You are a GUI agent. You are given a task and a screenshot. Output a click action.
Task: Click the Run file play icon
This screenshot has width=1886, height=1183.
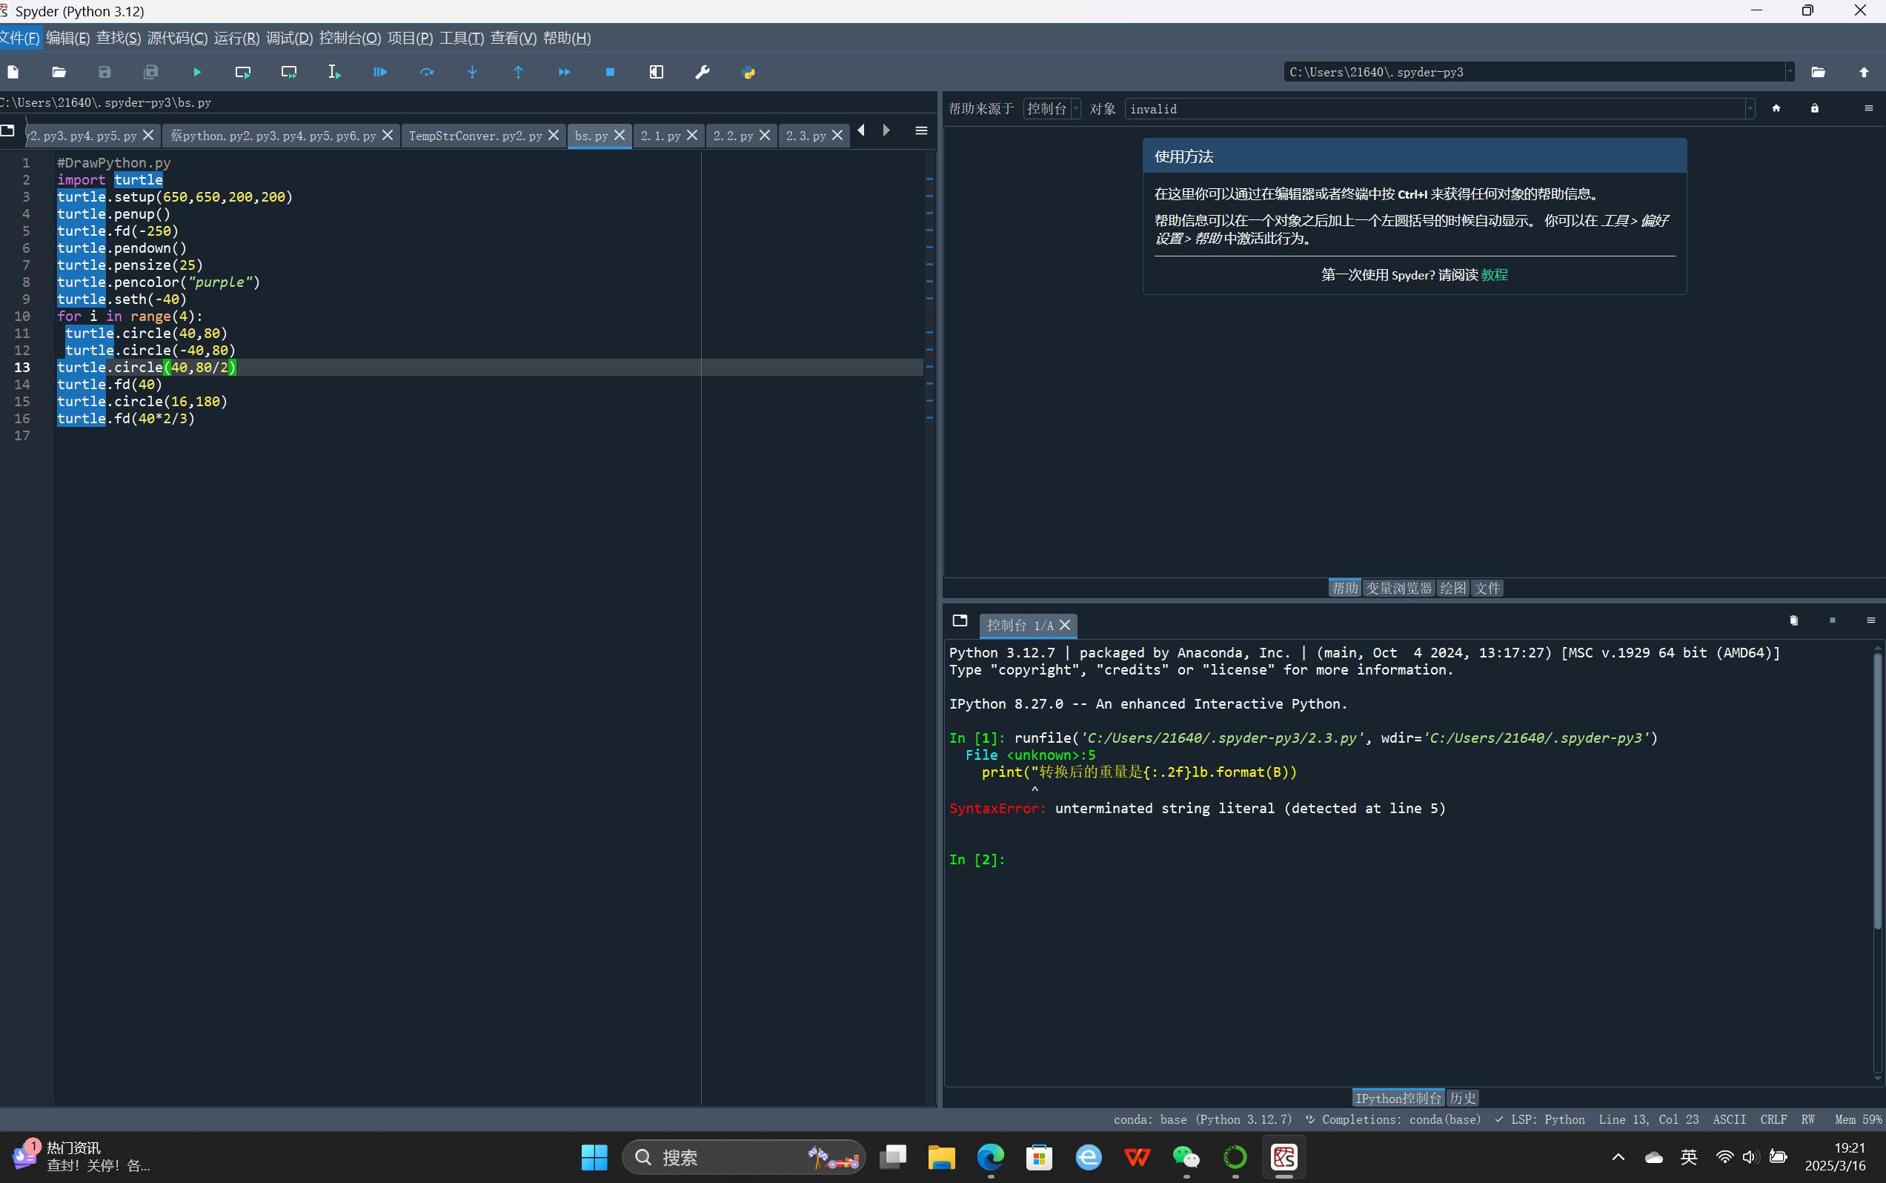click(197, 72)
